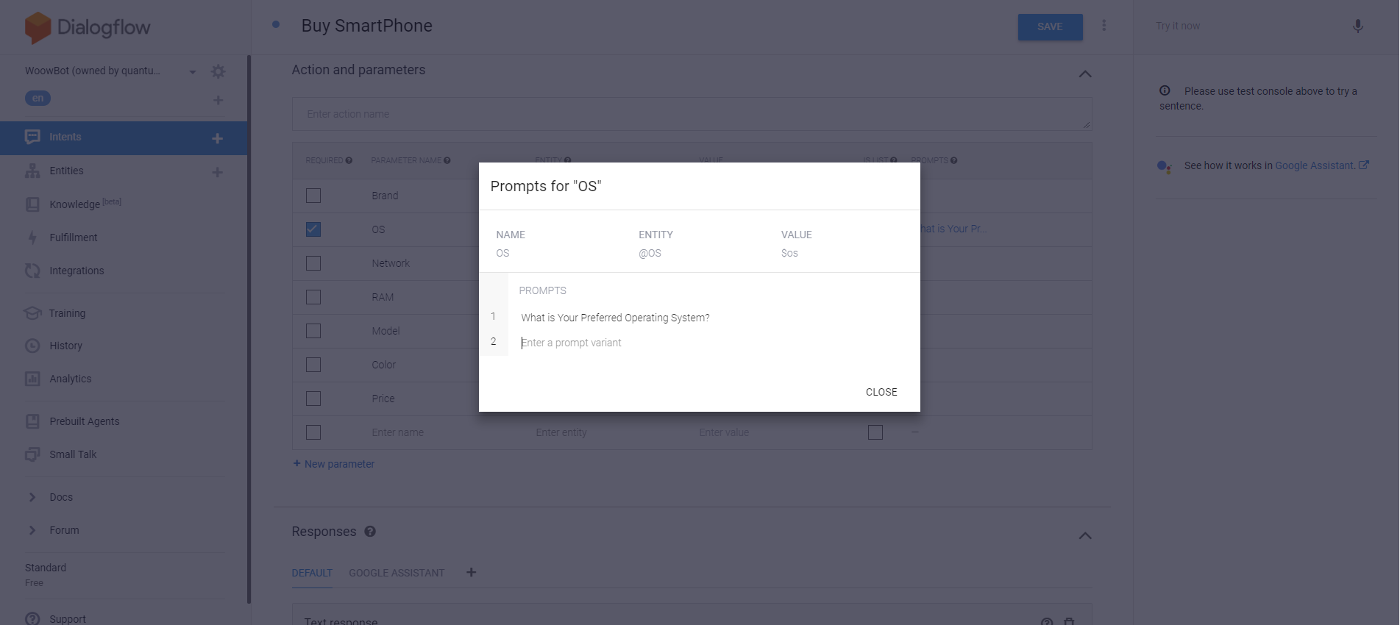Viewport: 1400px width, 625px height.
Task: Collapse the Action and parameters section
Action: click(1085, 74)
